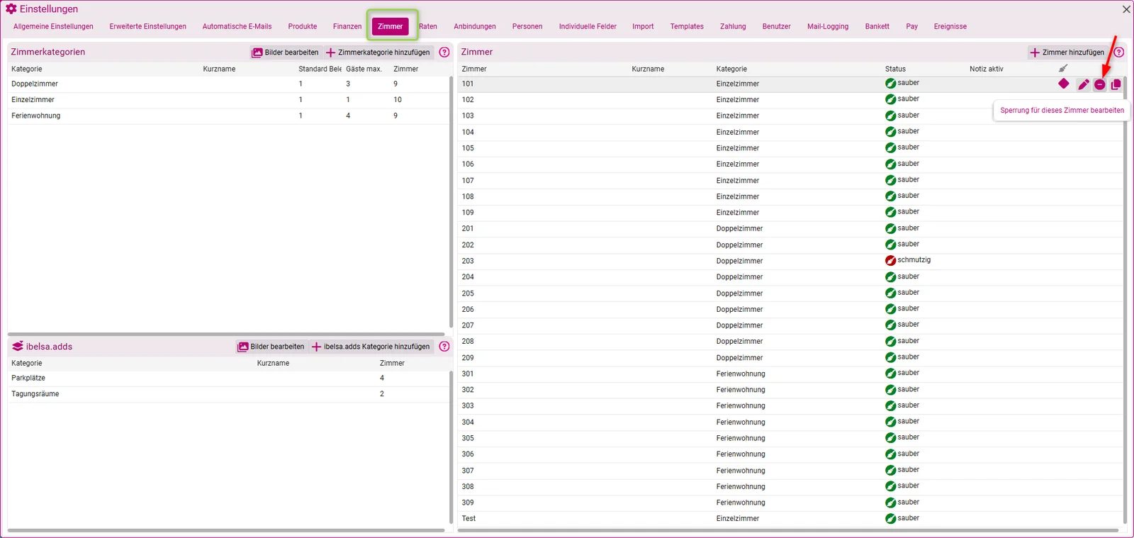This screenshot has width=1134, height=538.
Task: Click the horizontal scrollbar below the Zimmer list
Action: point(788,530)
